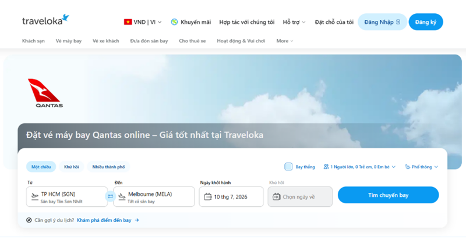Open Đặt chỗ của tôi

(x=334, y=22)
